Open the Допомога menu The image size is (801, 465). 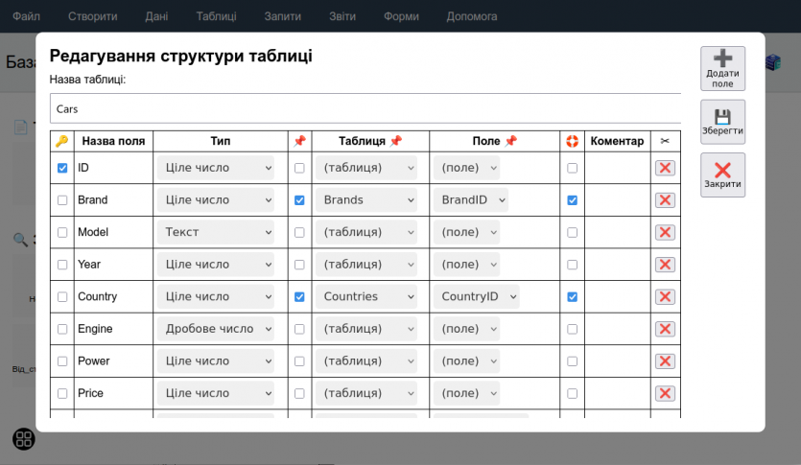472,16
